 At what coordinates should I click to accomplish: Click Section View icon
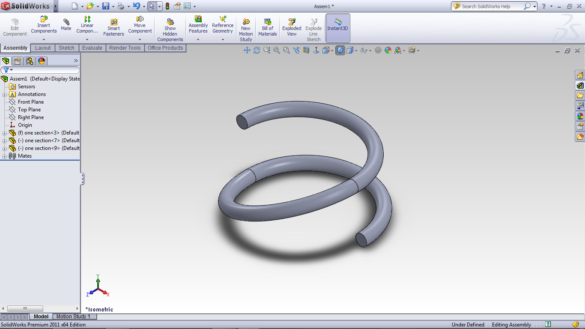[x=306, y=50]
